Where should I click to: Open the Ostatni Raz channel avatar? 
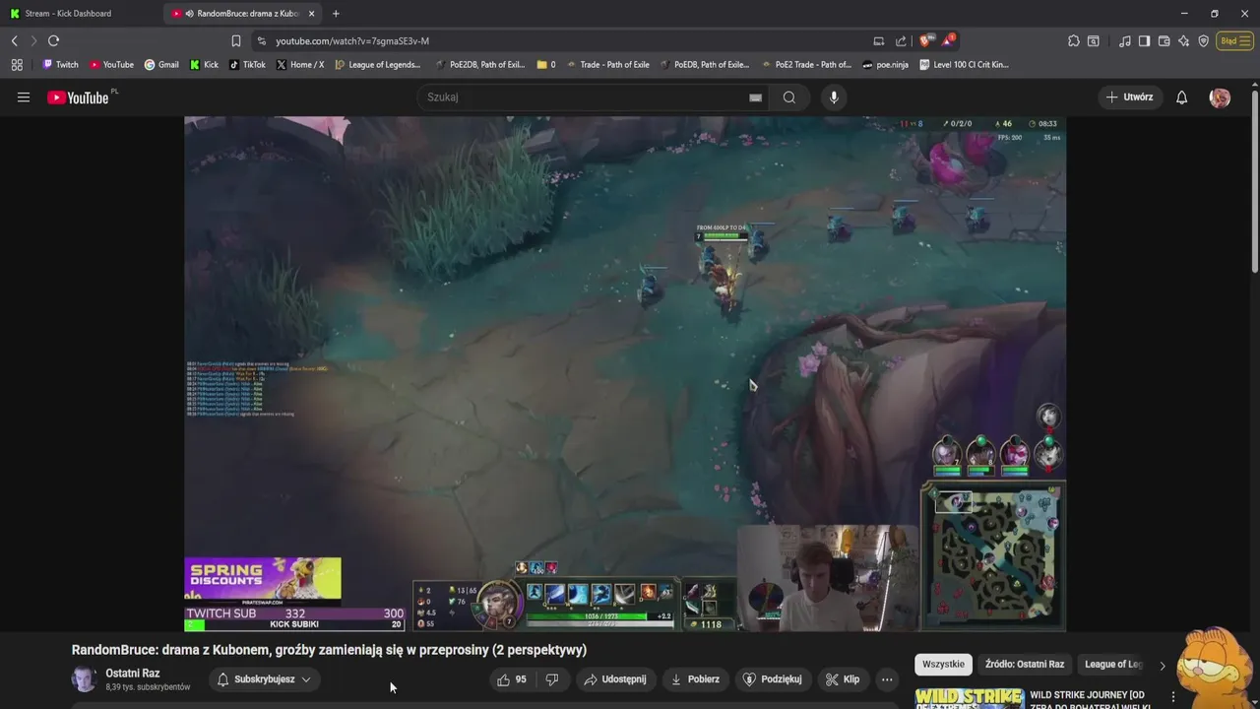[x=85, y=679]
